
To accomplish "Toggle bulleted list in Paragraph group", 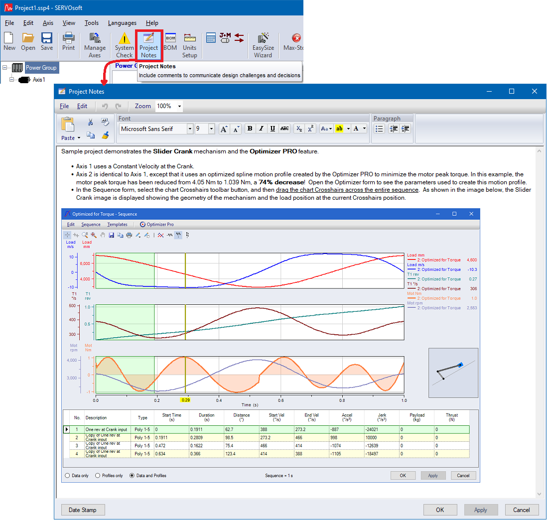I will [379, 129].
